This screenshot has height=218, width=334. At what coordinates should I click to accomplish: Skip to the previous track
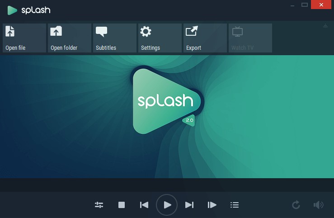pyautogui.click(x=144, y=205)
